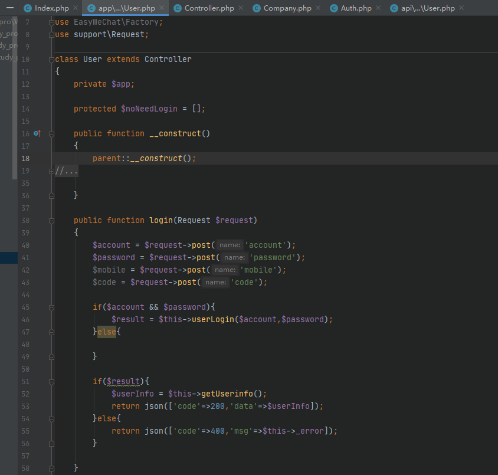This screenshot has height=475, width=498.
Task: Click the overriding method gutter icon on line 16
Action: [x=37, y=134]
